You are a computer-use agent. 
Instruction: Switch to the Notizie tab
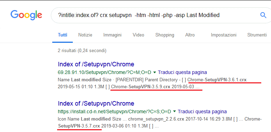[85, 35]
